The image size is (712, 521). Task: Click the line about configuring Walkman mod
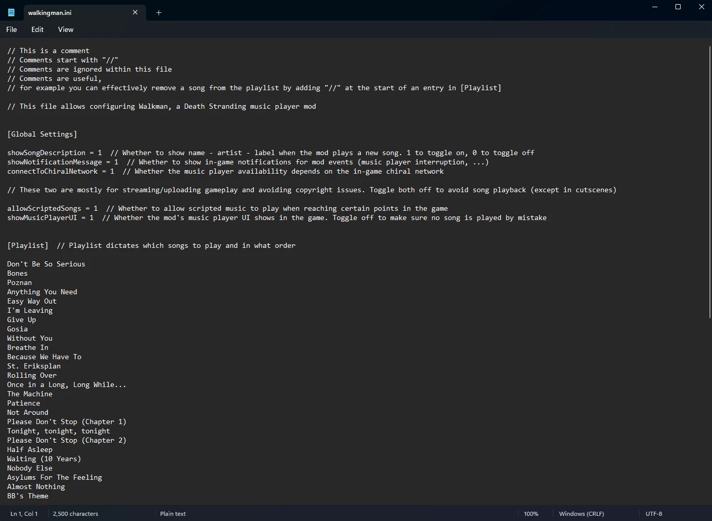pos(162,106)
